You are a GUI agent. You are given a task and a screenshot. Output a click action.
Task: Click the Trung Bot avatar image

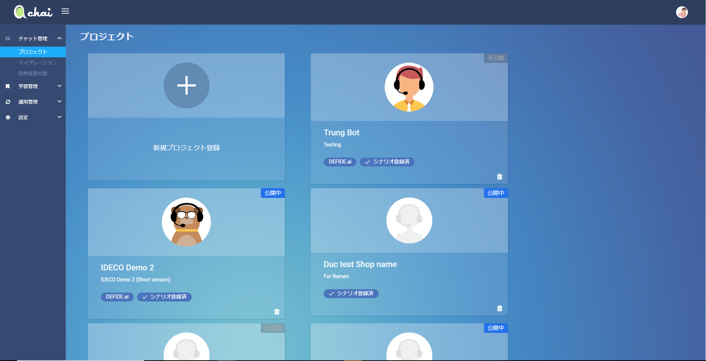tap(409, 87)
